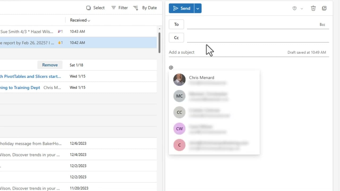Open the Received sort order dropdown
The image size is (340, 191).
pos(79,20)
